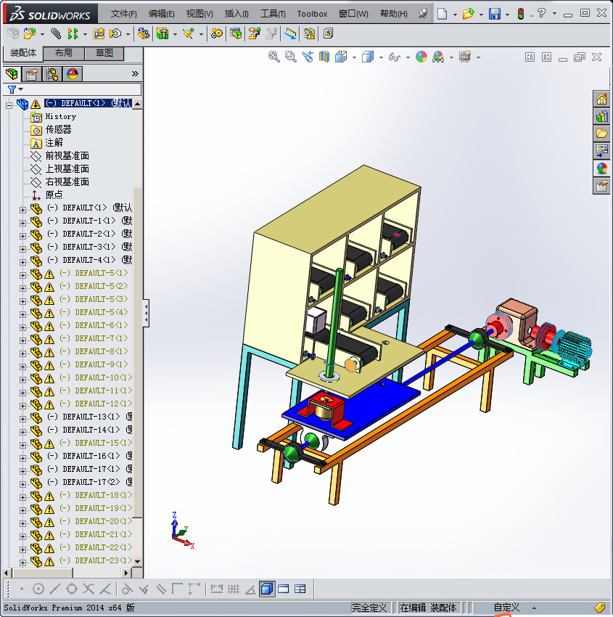Click the Rebuild traffic light icon

[x=521, y=14]
